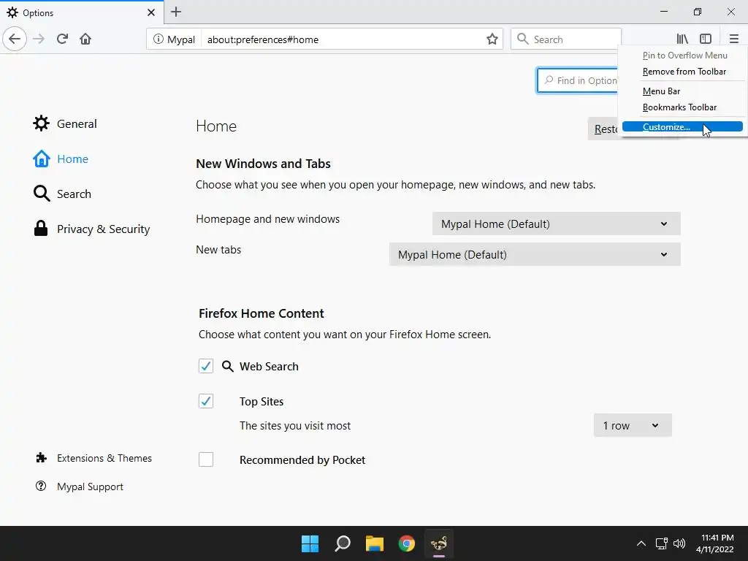Open File Explorer from the taskbar

[x=375, y=543]
